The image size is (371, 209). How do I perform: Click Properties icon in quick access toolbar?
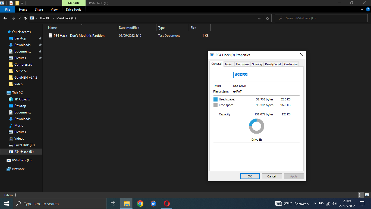(11, 3)
